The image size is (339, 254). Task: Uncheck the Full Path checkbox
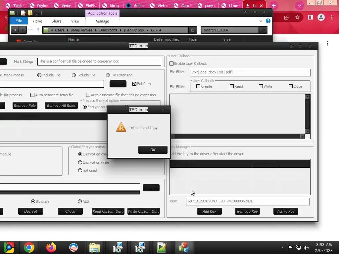(x=134, y=84)
